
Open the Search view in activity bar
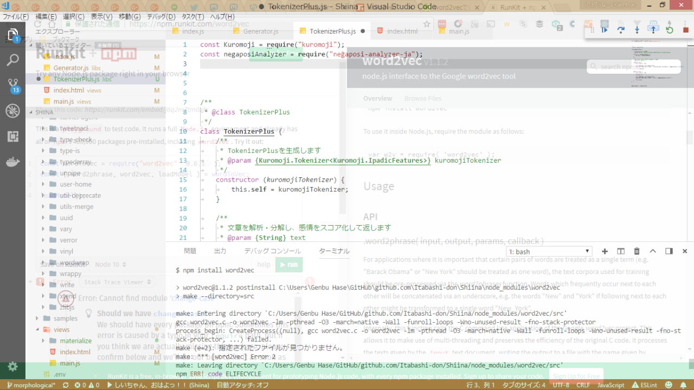(x=13, y=60)
